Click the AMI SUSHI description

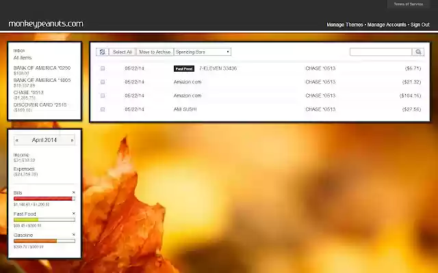click(x=185, y=109)
